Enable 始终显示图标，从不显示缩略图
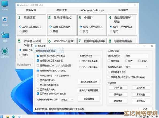 click(38, 75)
